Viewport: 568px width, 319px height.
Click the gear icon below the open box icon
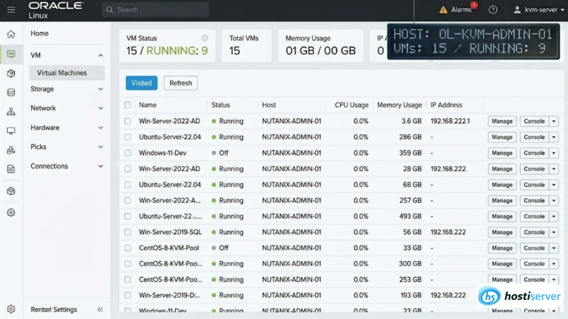click(x=11, y=212)
